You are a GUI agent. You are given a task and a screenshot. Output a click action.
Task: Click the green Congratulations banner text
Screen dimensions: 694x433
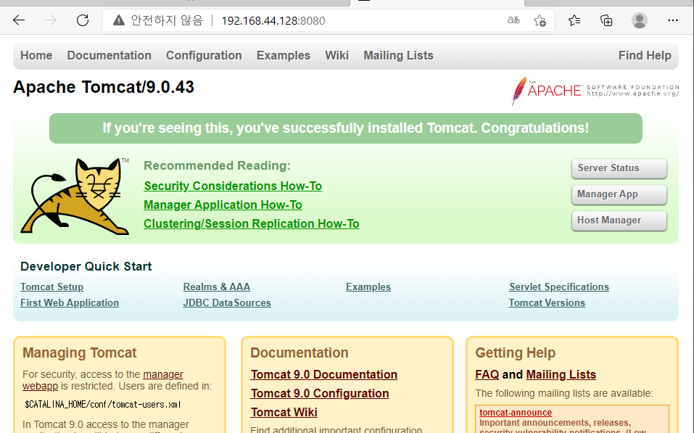346,128
